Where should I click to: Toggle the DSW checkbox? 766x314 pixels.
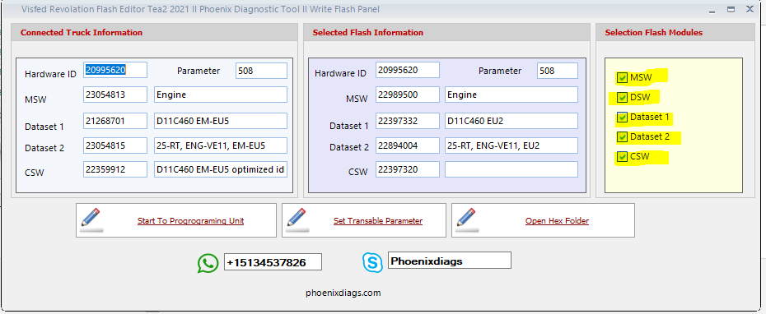[622, 98]
